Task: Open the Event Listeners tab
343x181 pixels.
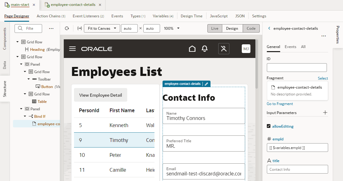Action: [x=88, y=16]
